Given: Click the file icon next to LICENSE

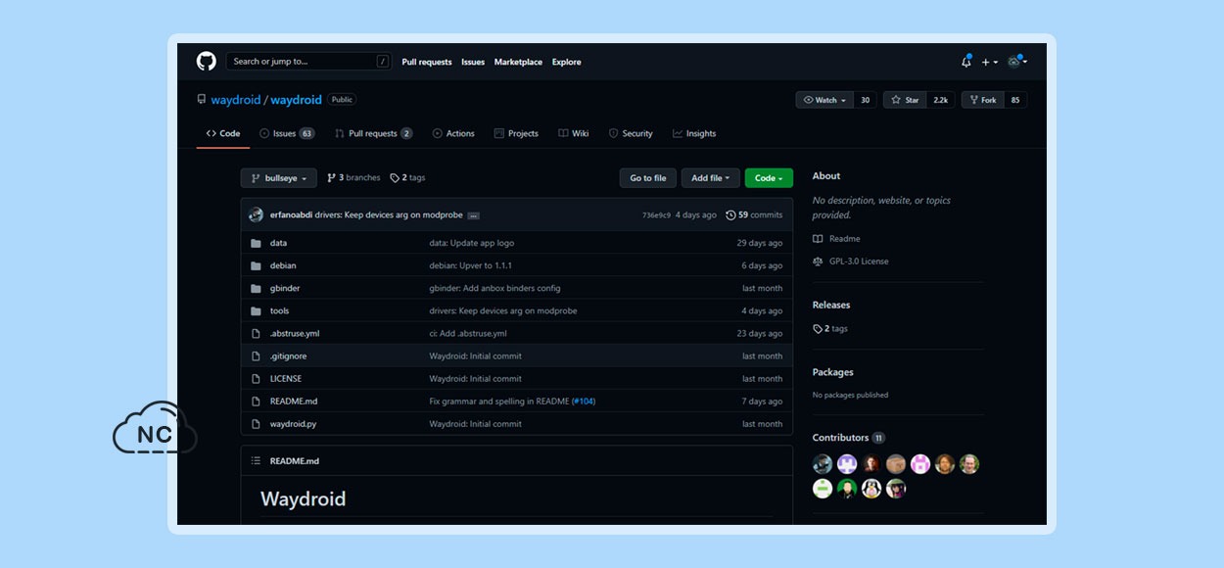Looking at the screenshot, I should [x=256, y=378].
